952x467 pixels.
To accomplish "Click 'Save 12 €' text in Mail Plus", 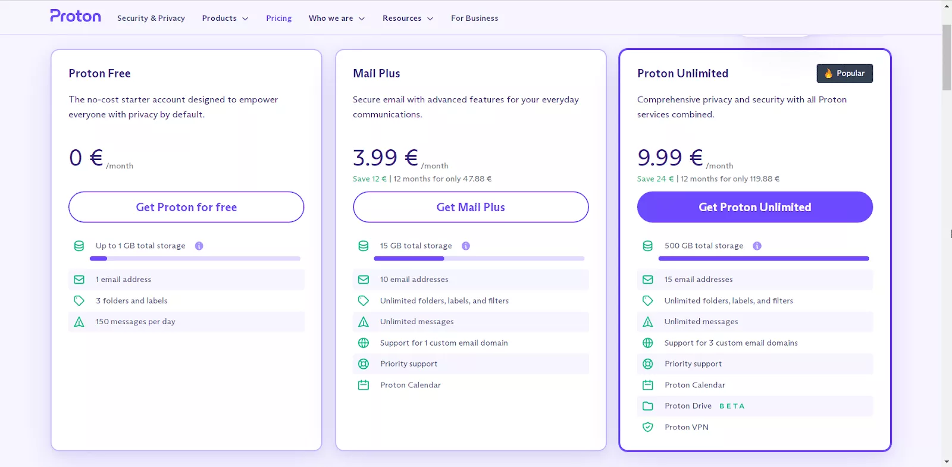I will pos(369,179).
